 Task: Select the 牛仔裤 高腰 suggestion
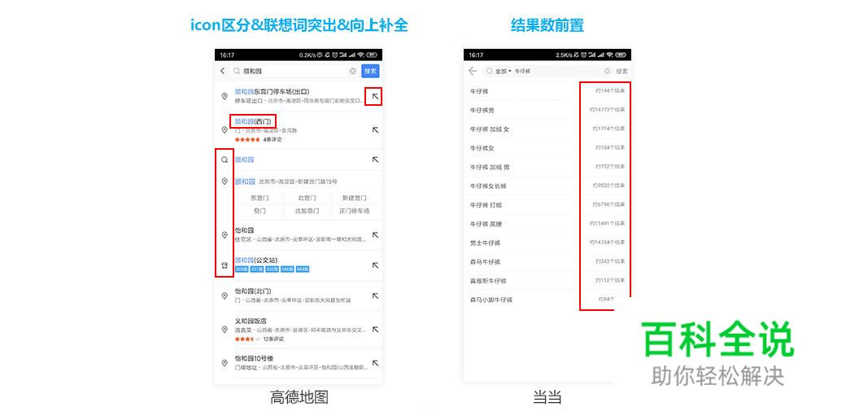547,224
